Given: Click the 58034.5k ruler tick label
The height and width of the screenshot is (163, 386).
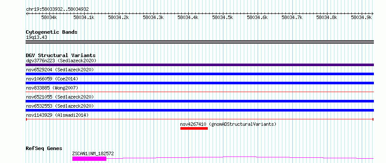Looking at the screenshot, I should coord(223,17).
